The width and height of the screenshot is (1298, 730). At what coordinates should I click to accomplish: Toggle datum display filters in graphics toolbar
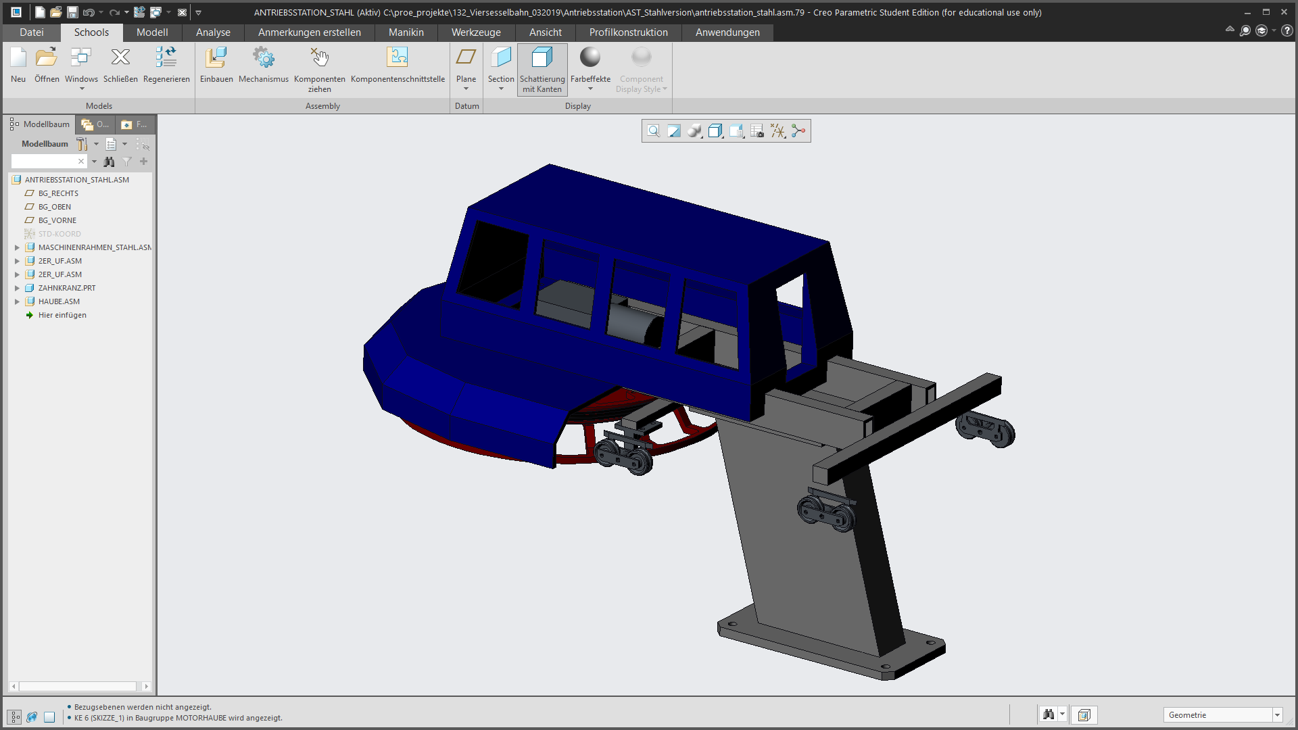[x=778, y=131]
